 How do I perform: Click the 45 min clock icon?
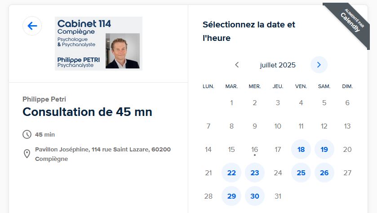tap(27, 134)
